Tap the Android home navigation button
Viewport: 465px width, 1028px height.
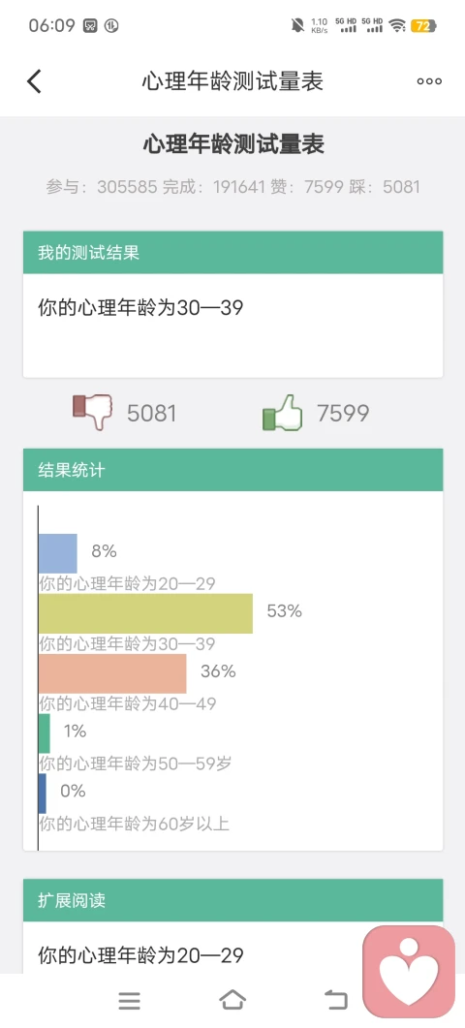click(x=232, y=1000)
